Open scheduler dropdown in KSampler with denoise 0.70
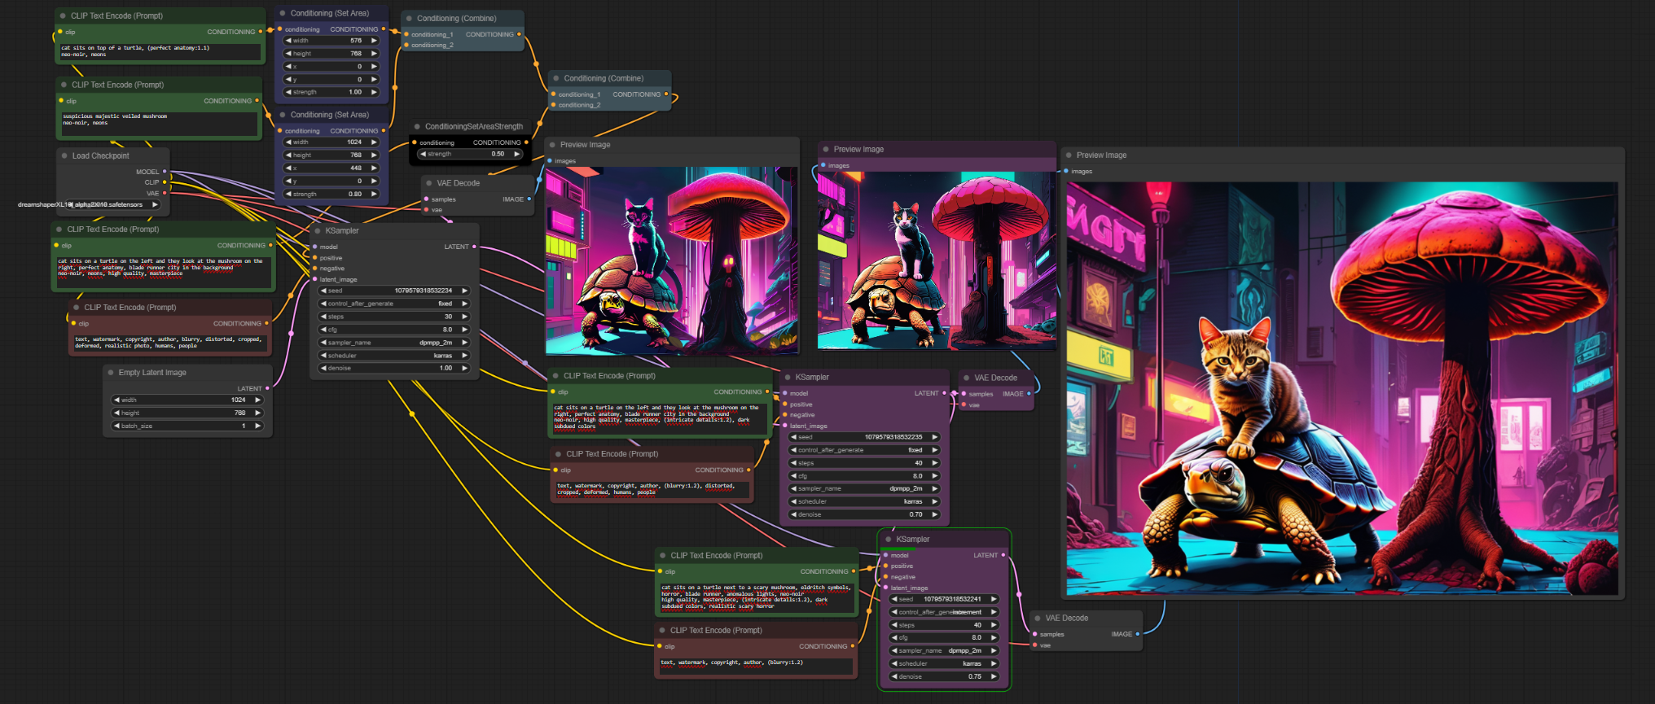This screenshot has width=1655, height=704. [x=864, y=501]
